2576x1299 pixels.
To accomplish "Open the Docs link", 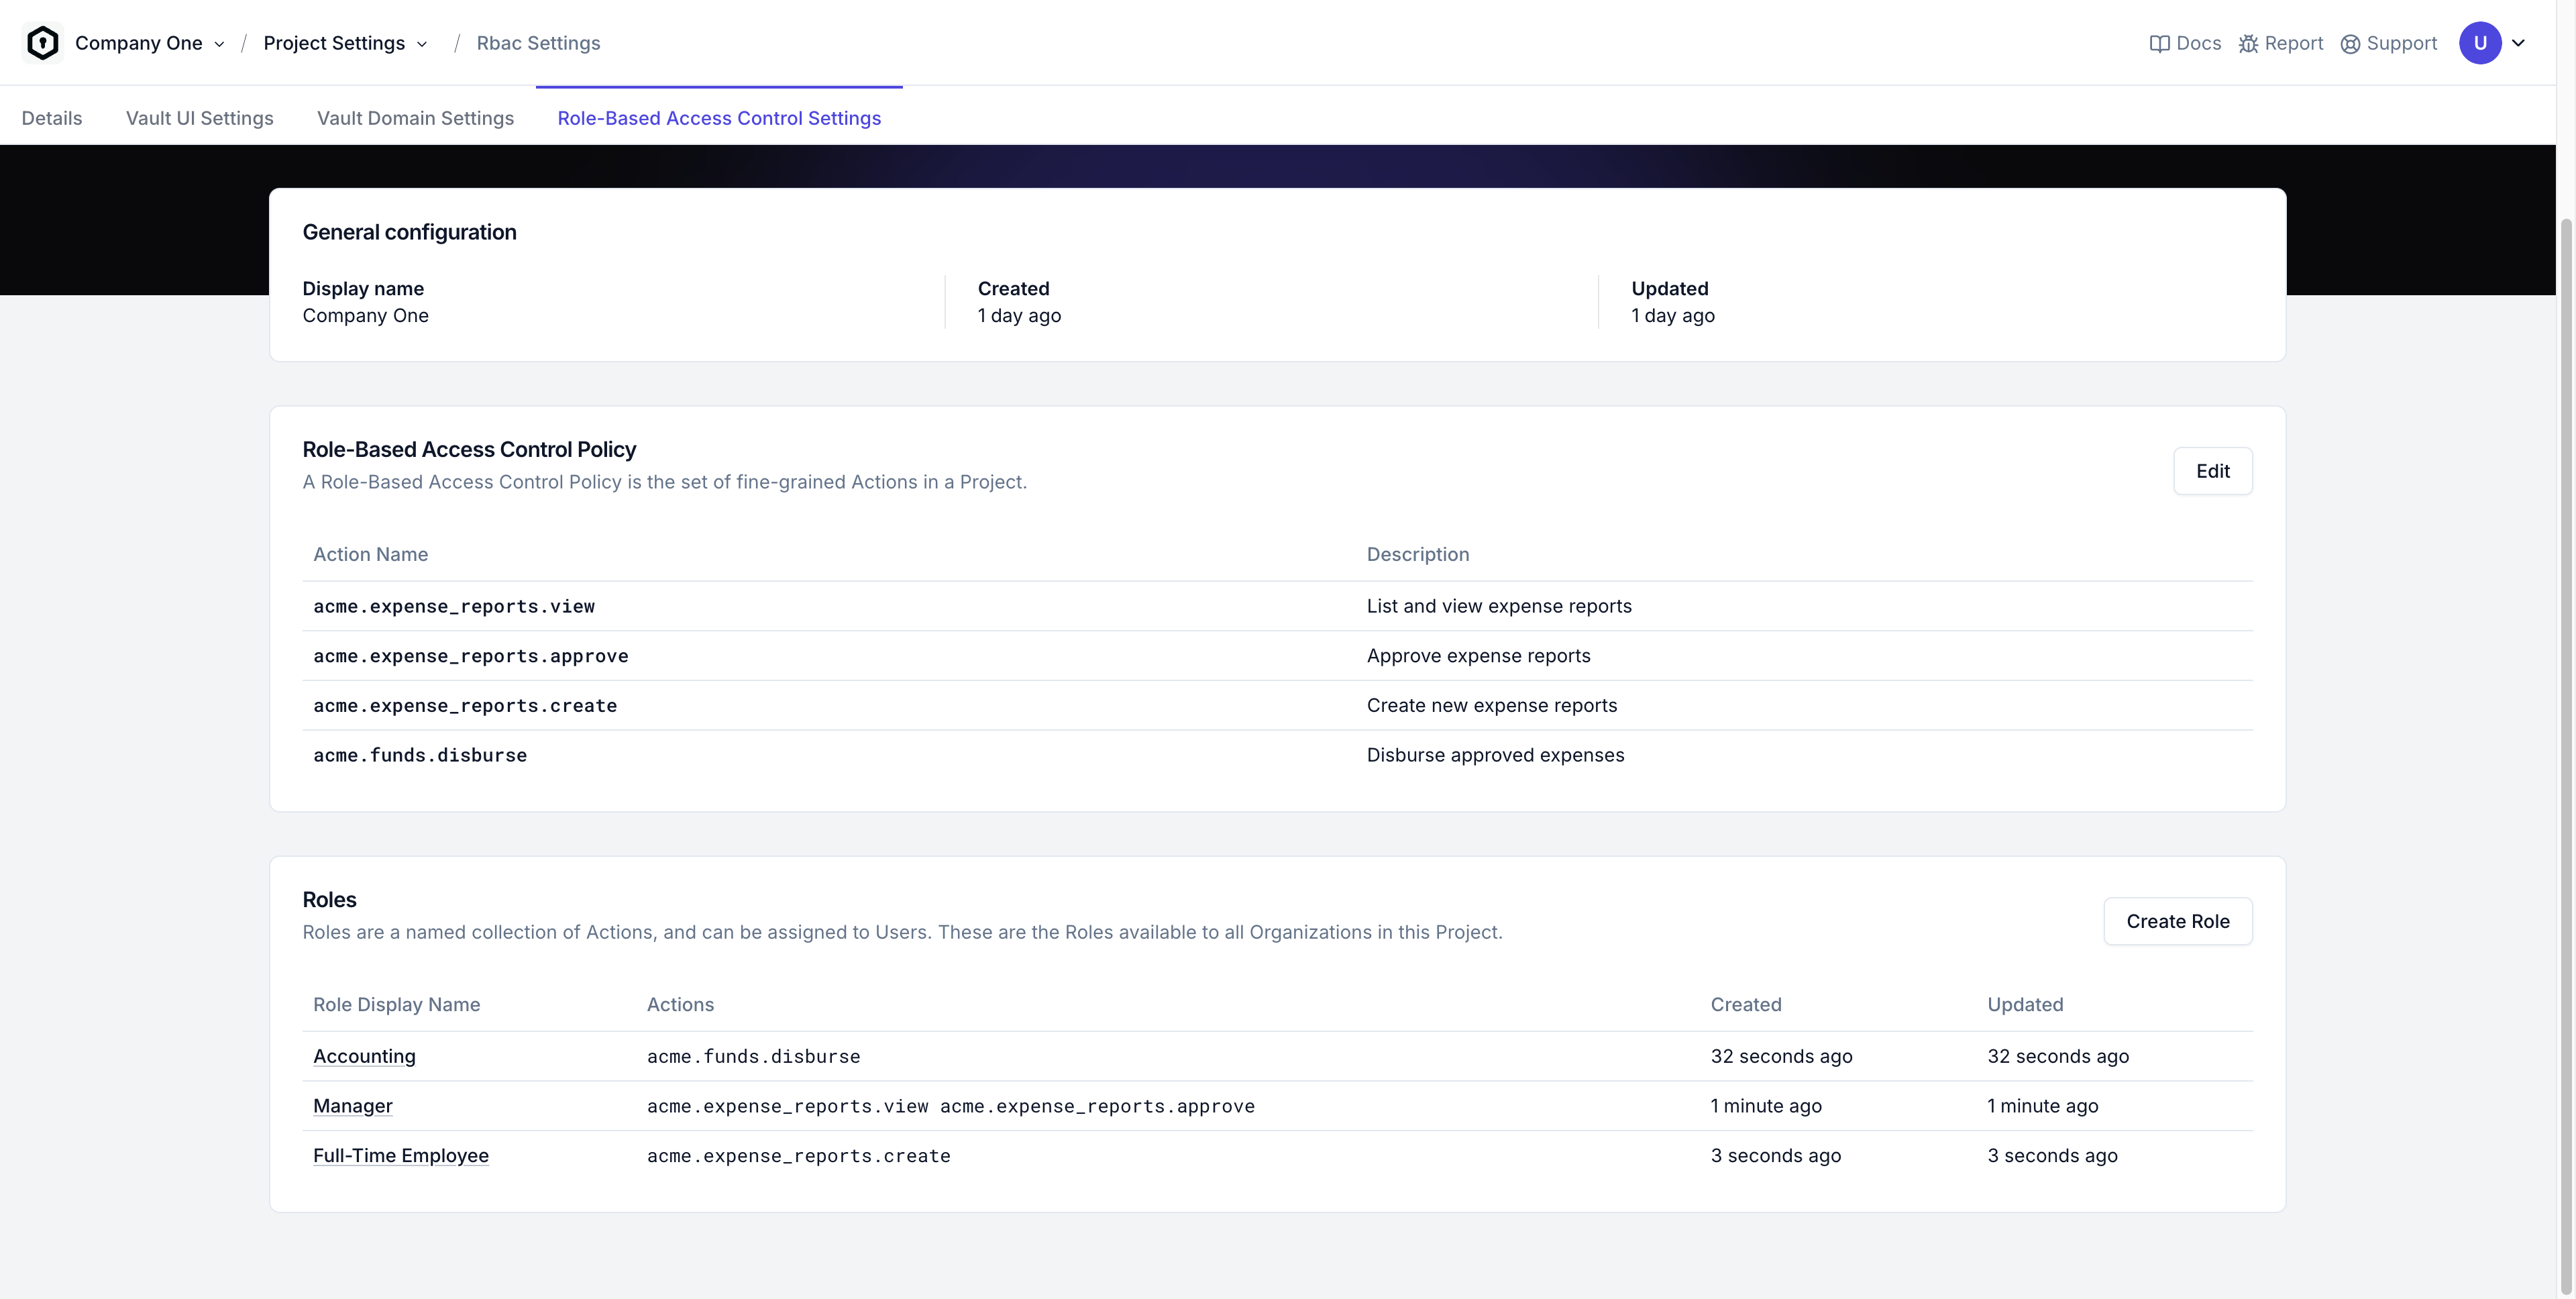I will tap(2185, 43).
